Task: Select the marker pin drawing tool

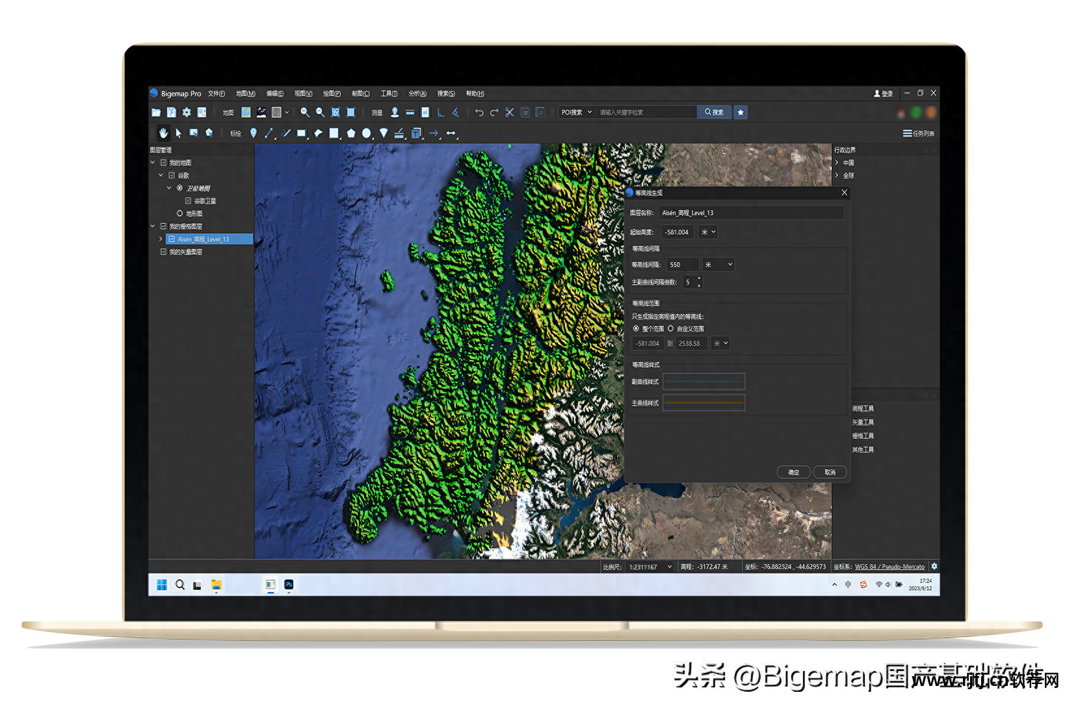Action: point(253,133)
